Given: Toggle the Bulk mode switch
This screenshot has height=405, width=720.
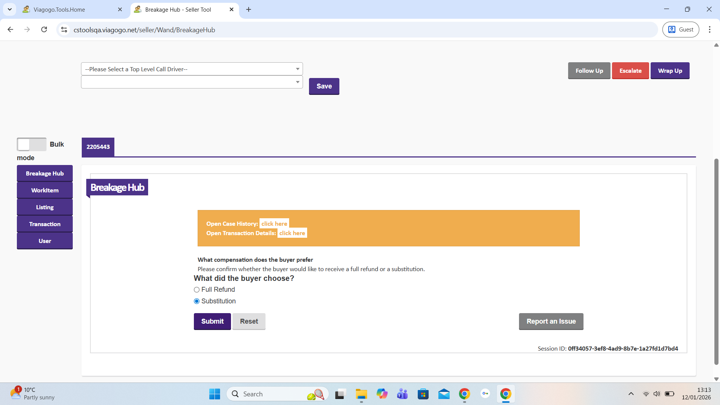Looking at the screenshot, I should tap(31, 144).
